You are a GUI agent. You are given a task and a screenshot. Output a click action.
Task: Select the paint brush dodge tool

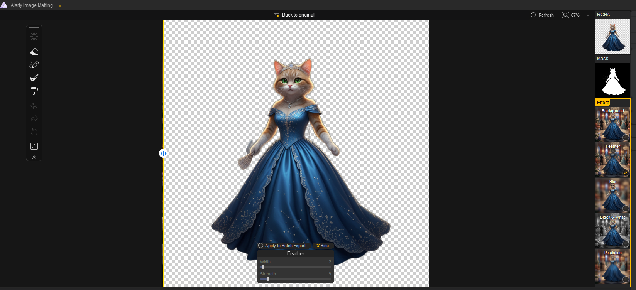(34, 78)
